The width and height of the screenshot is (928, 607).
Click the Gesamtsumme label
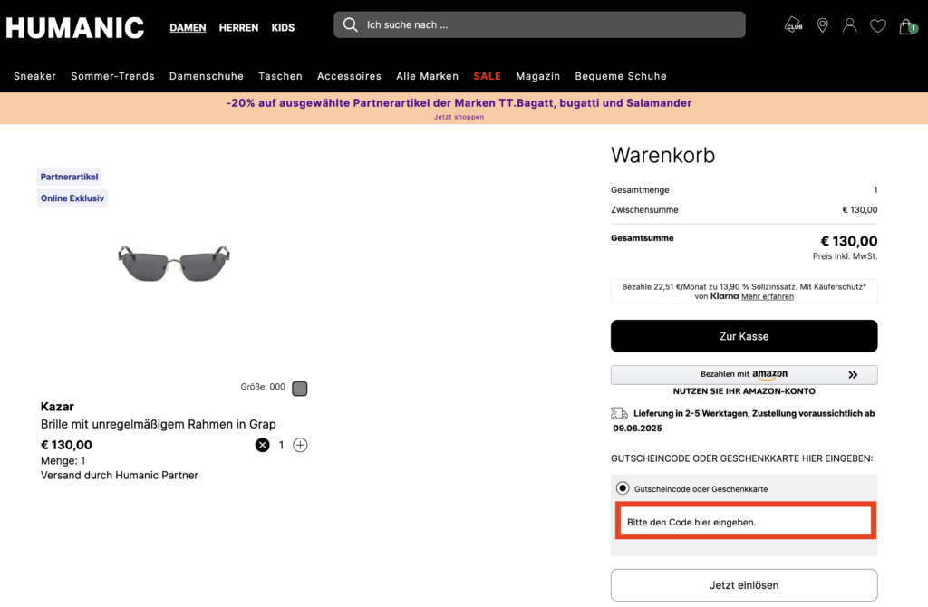point(643,238)
